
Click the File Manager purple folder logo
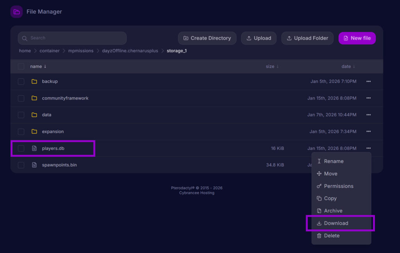pyautogui.click(x=16, y=11)
